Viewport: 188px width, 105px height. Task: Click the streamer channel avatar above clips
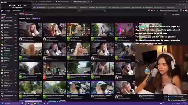pos(22,14)
